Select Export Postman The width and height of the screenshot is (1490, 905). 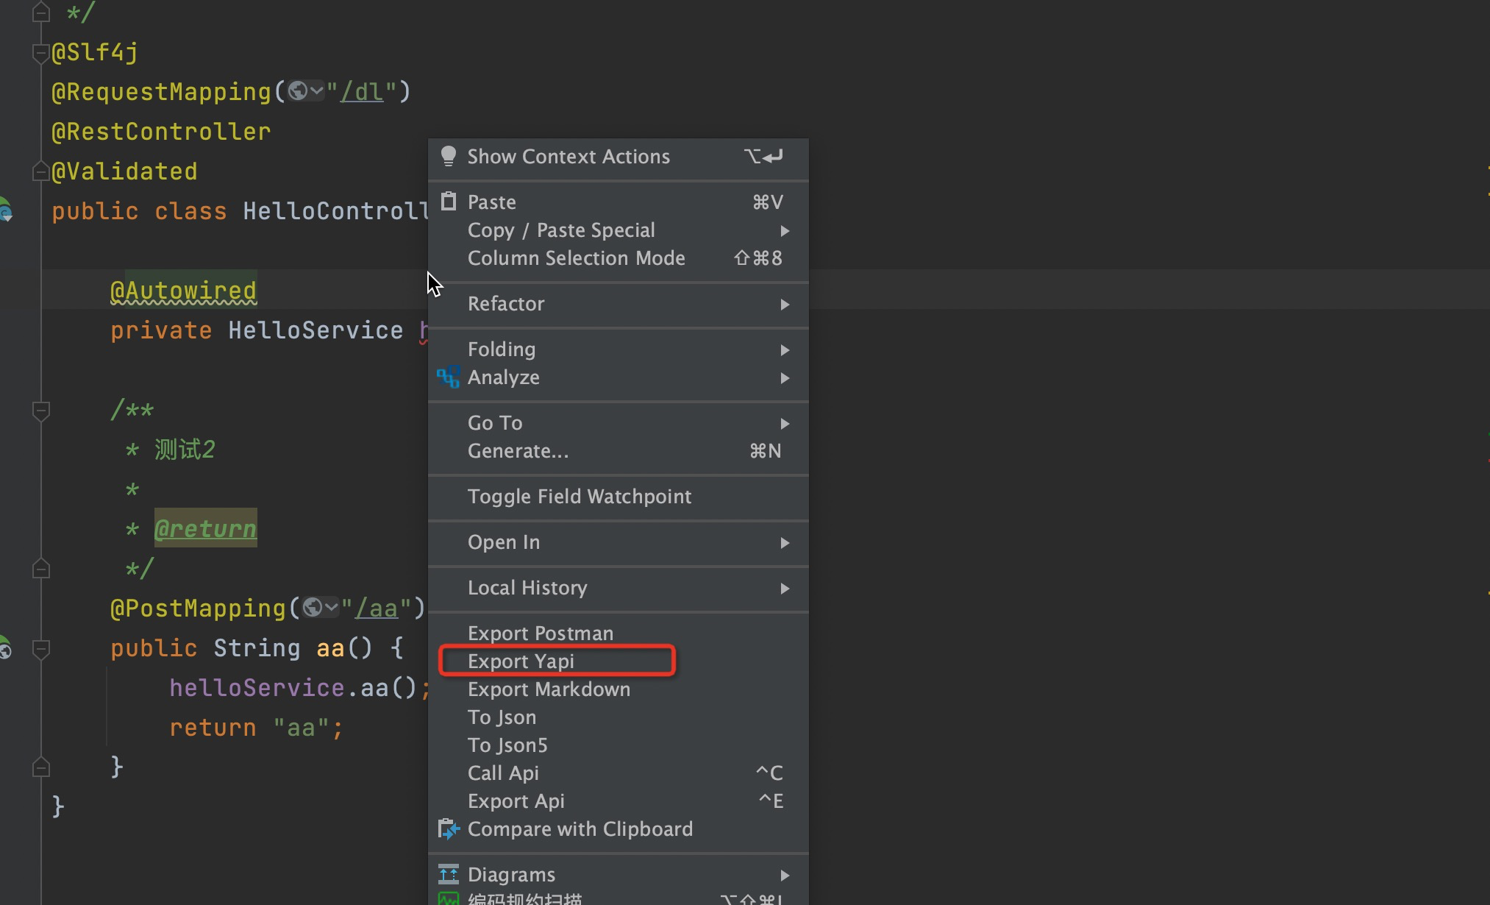pyautogui.click(x=541, y=633)
